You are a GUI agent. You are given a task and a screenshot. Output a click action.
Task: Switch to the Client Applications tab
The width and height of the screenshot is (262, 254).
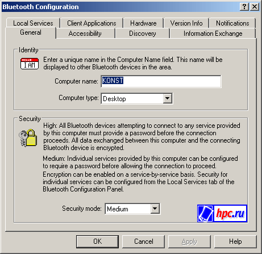[92, 23]
